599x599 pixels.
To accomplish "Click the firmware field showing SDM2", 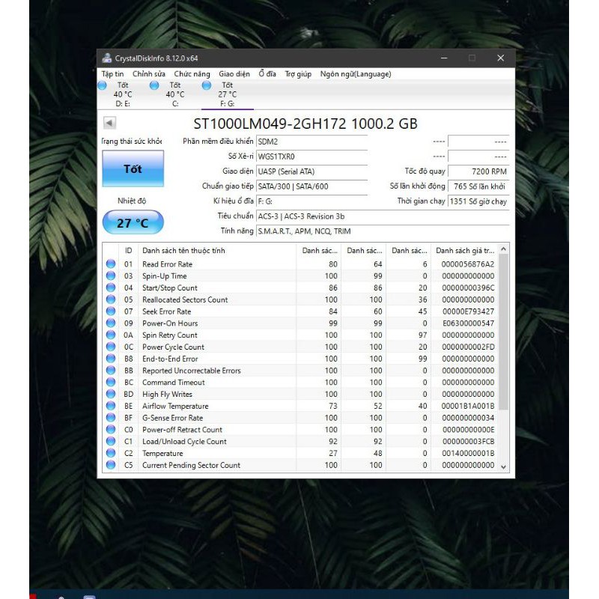I will point(311,142).
